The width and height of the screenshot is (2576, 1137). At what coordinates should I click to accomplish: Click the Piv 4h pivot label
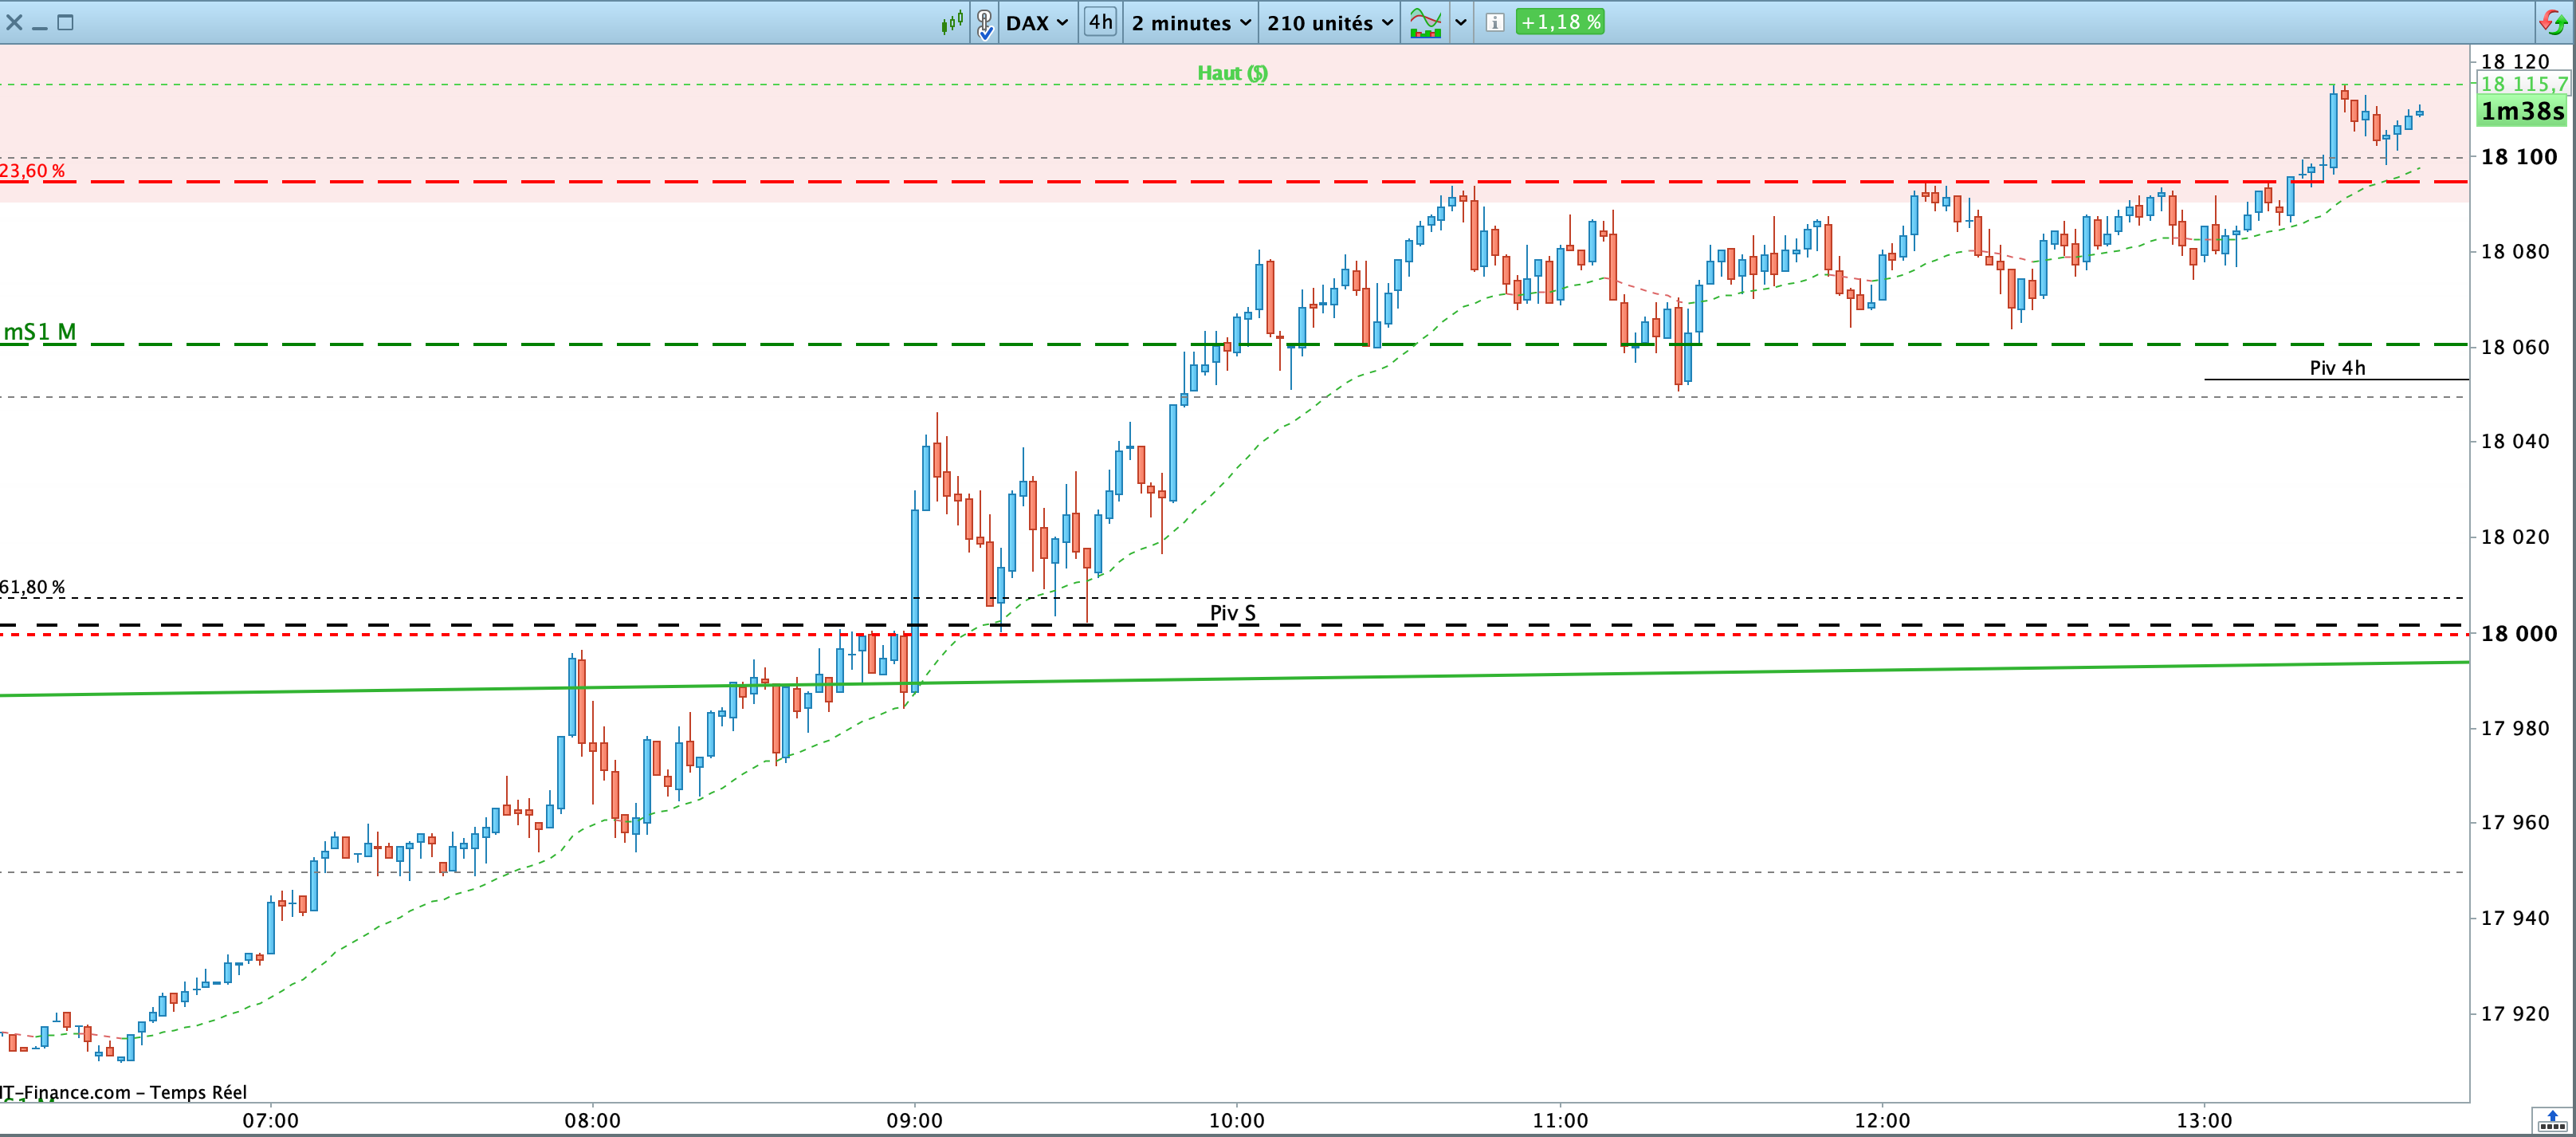[x=2336, y=368]
